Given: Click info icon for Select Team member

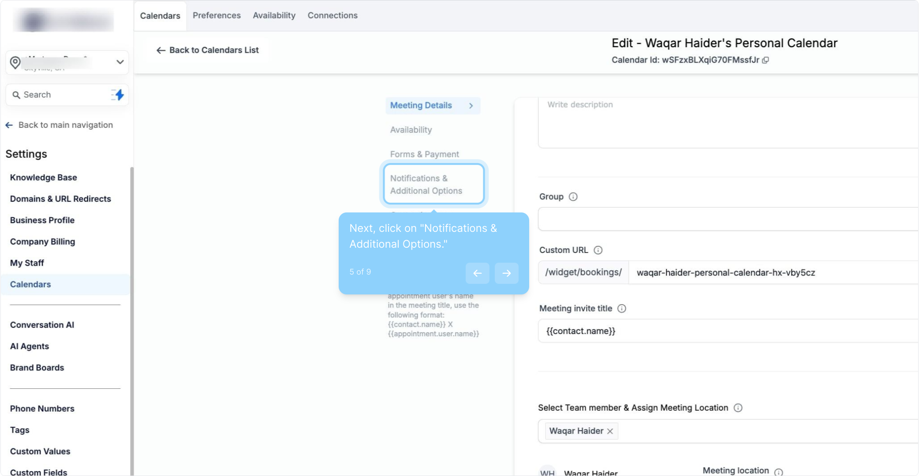Looking at the screenshot, I should tap(738, 408).
